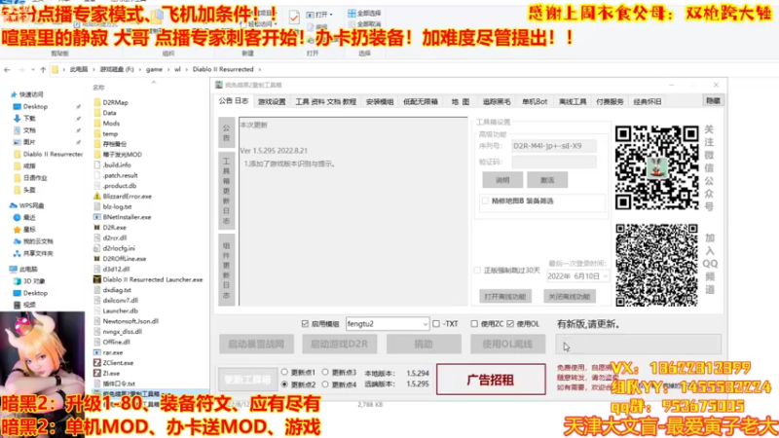
Task: Click the 打开离线功能 button
Action: [504, 297]
